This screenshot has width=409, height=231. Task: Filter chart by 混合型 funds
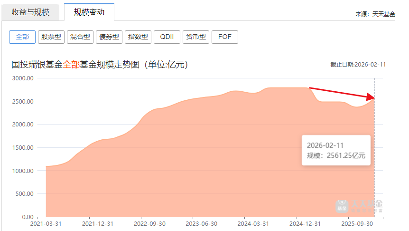coord(80,37)
